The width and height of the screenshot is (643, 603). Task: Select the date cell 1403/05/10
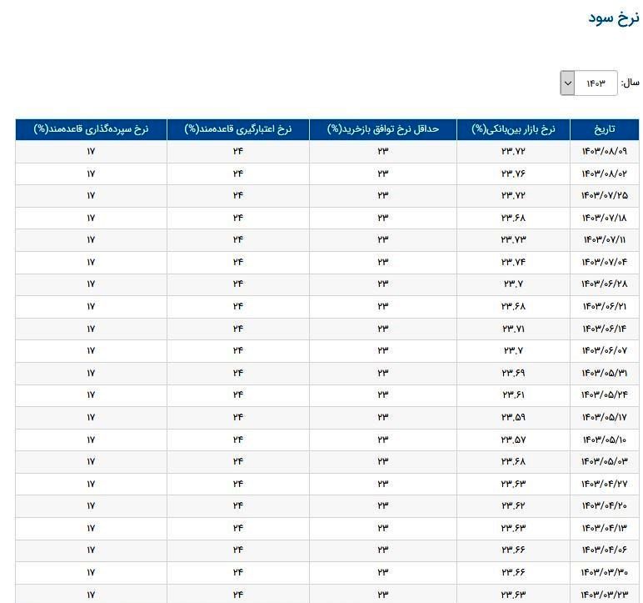click(x=604, y=440)
